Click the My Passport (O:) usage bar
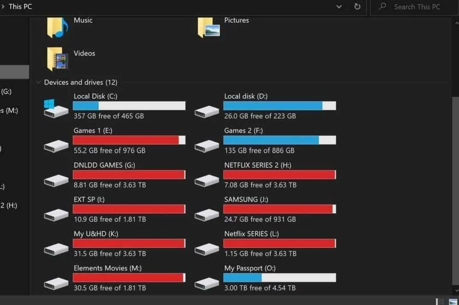The height and width of the screenshot is (305, 459). tap(279, 277)
